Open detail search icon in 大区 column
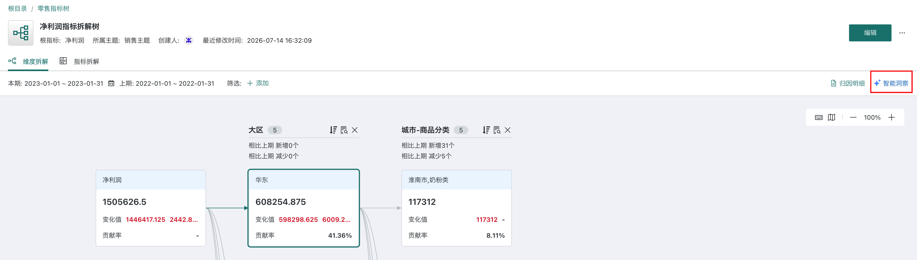The width and height of the screenshot is (917, 260). pyautogui.click(x=344, y=130)
